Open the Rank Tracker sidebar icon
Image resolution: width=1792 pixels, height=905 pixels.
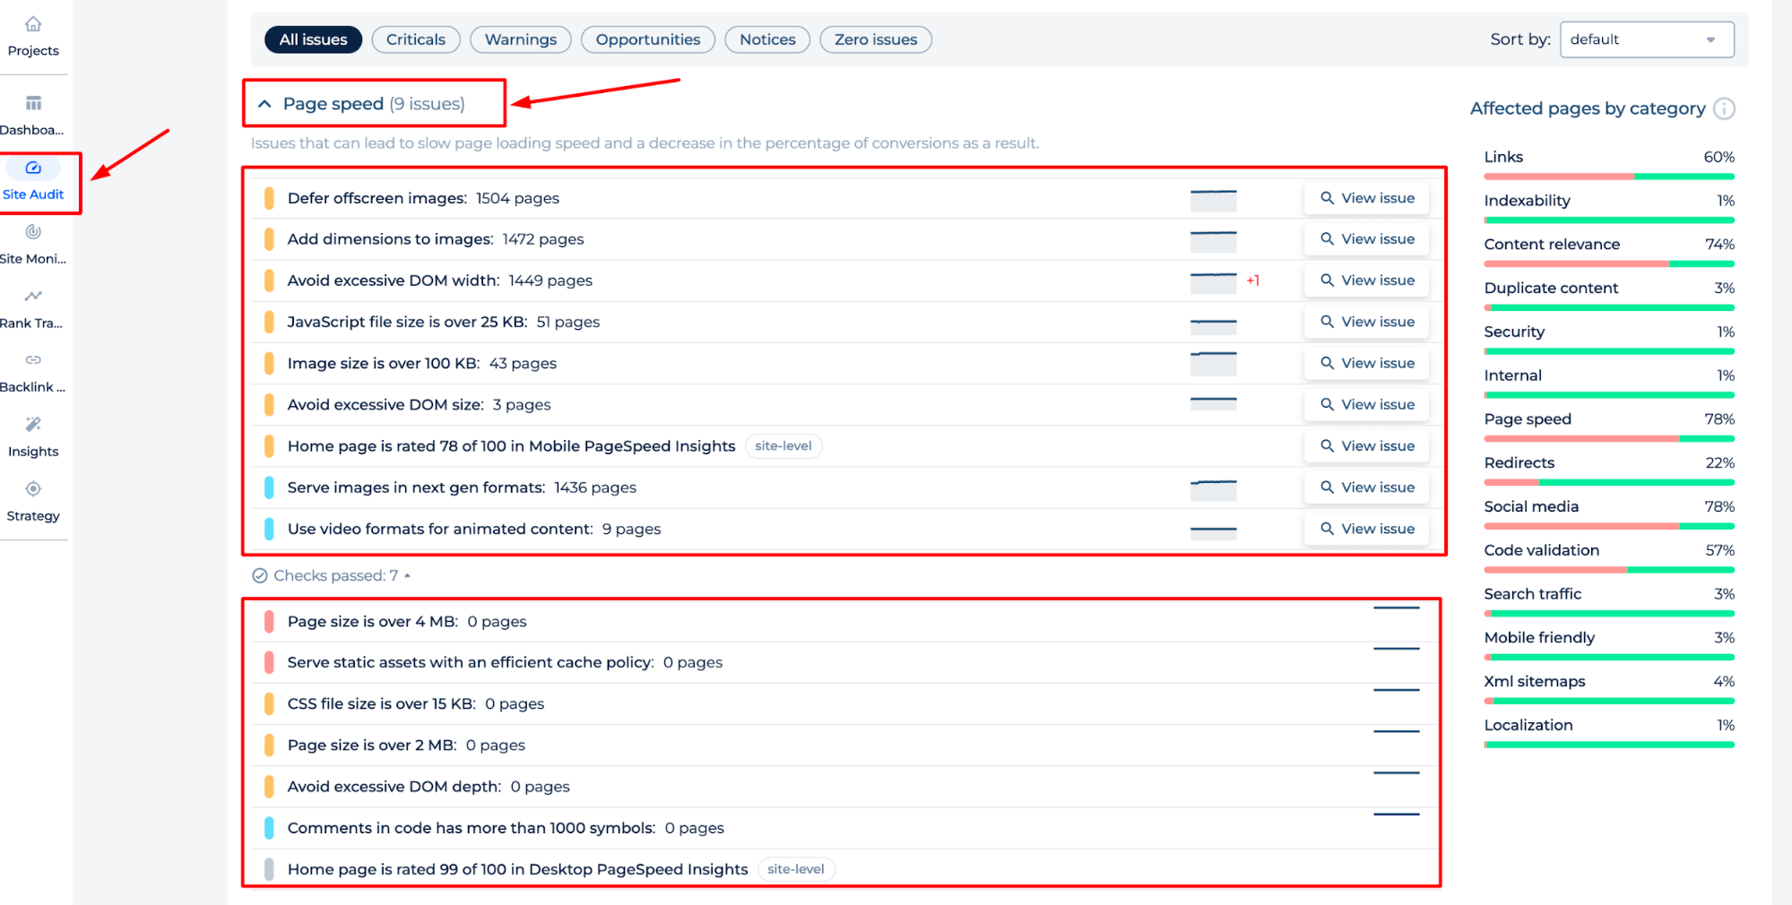33,297
